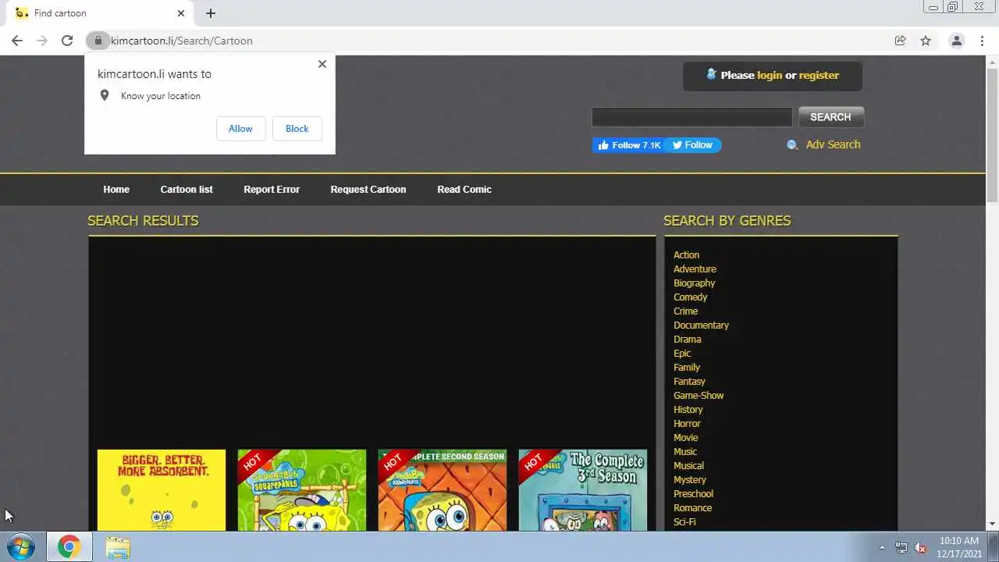Select the Movie genre
Viewport: 999px width, 562px height.
coord(685,438)
